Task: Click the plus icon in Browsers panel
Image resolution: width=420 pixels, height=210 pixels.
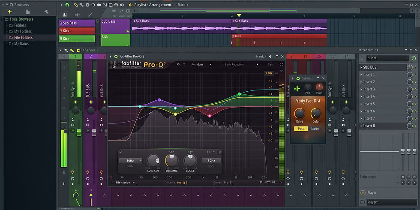Action: tap(9, 12)
